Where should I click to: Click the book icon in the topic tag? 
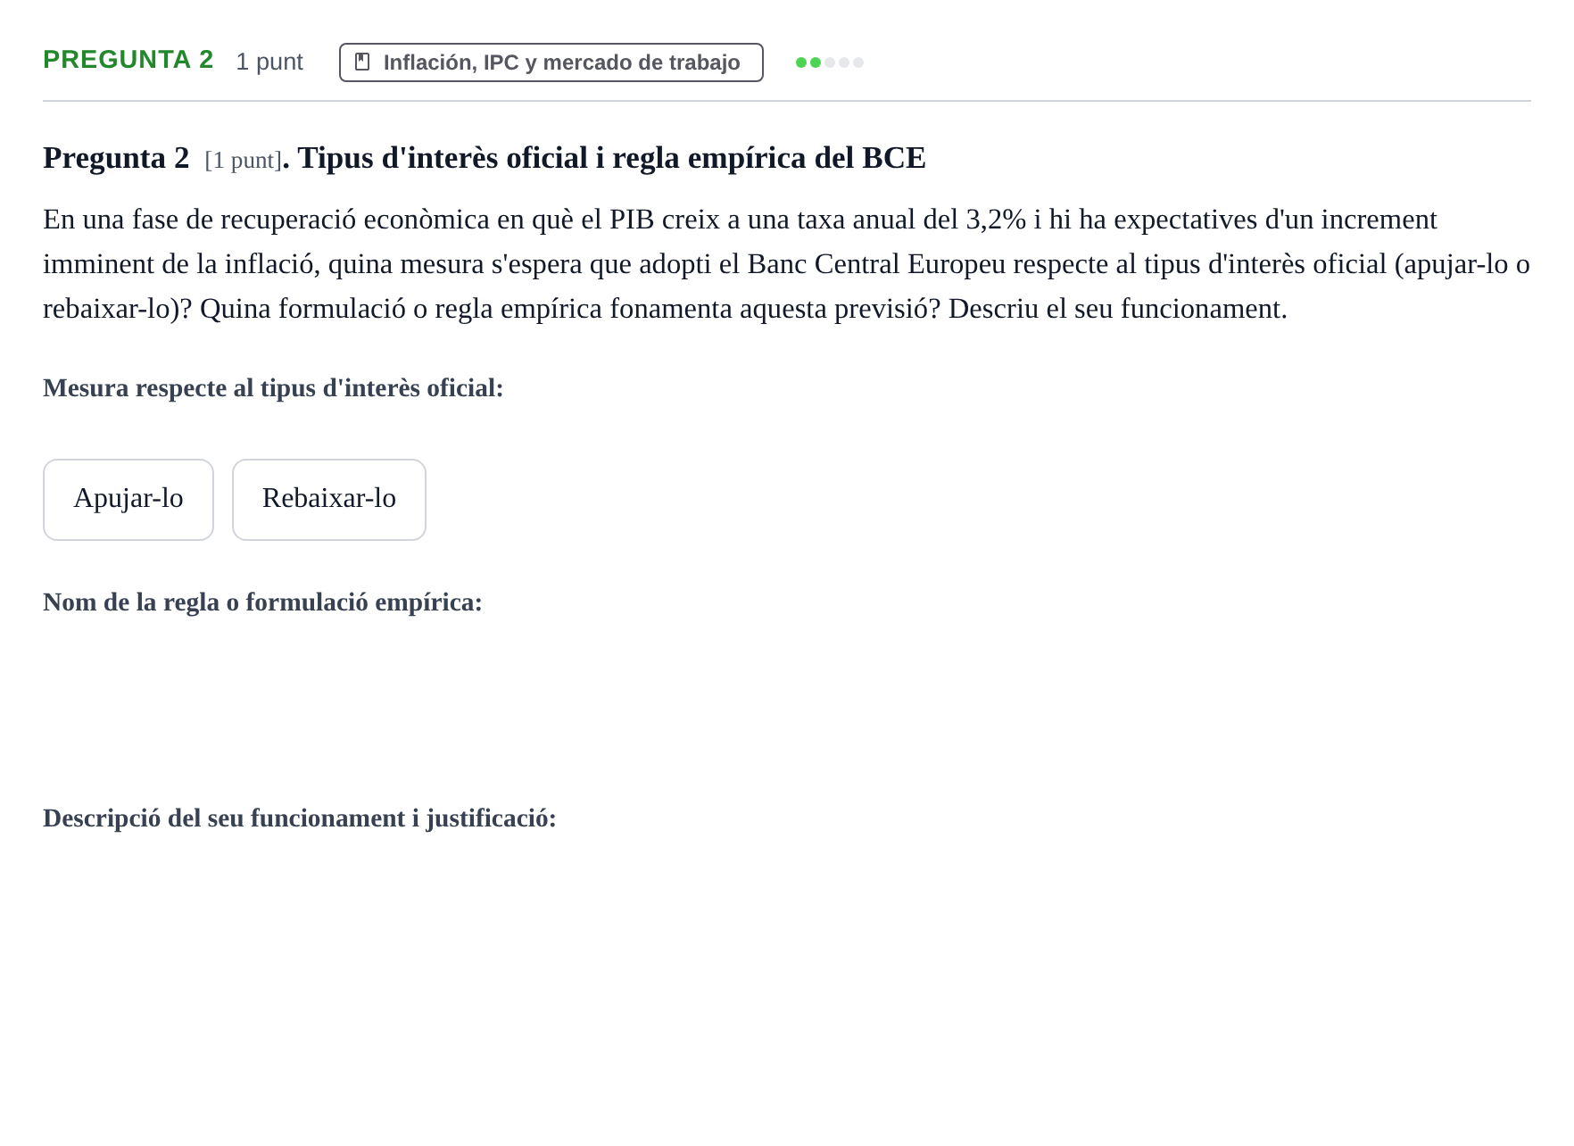click(x=362, y=62)
